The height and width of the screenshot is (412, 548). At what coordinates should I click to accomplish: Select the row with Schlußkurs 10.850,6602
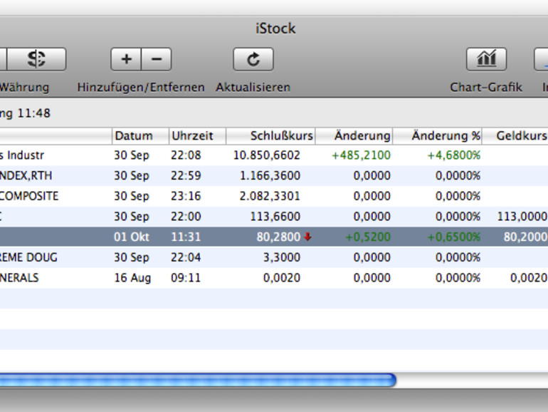[x=274, y=155]
